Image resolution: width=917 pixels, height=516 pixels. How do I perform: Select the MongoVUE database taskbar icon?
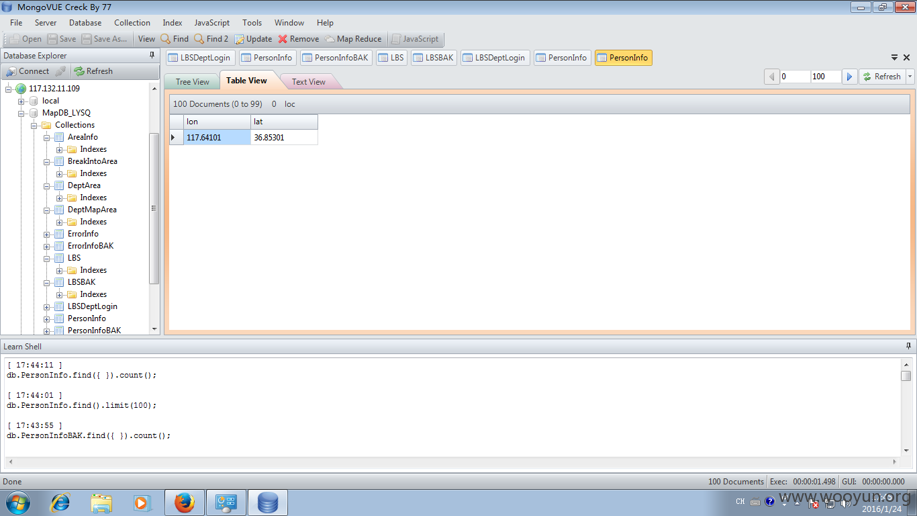coord(268,503)
